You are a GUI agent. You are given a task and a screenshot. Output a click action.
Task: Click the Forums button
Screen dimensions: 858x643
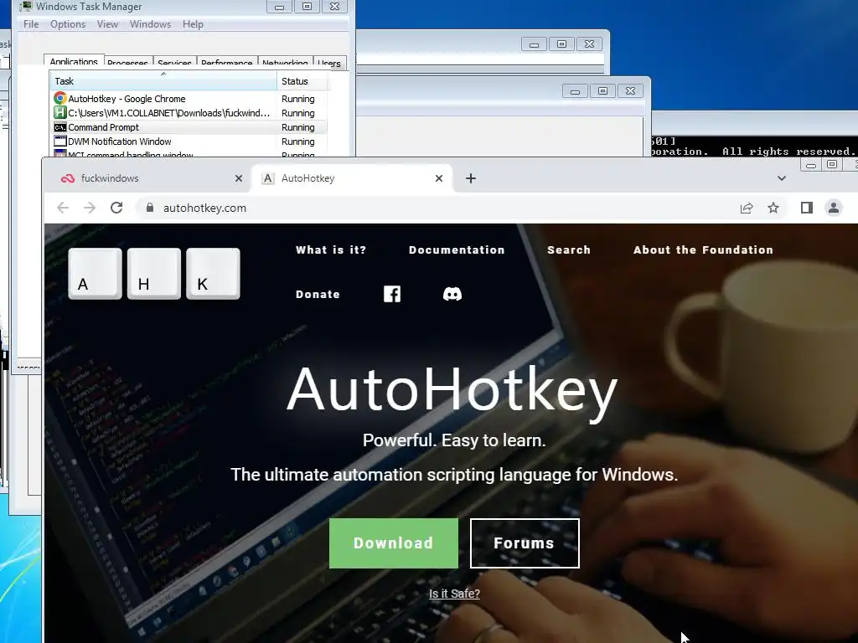click(525, 543)
